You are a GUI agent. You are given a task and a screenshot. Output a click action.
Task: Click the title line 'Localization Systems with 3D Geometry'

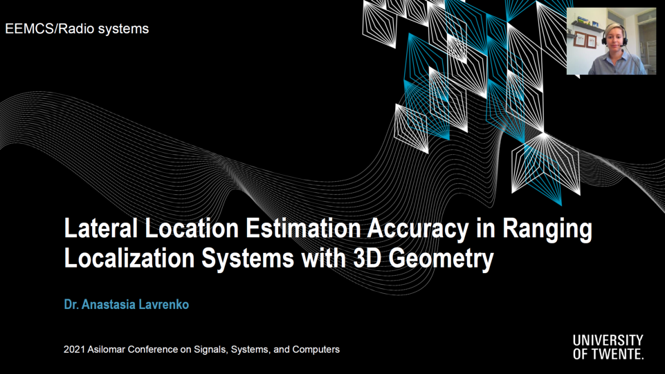click(279, 258)
